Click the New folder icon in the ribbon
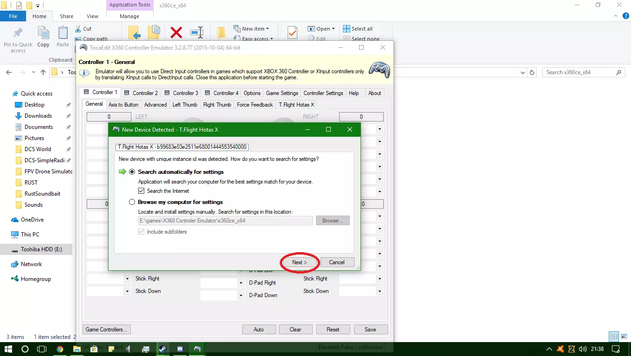The width and height of the screenshot is (631, 356). (x=221, y=32)
